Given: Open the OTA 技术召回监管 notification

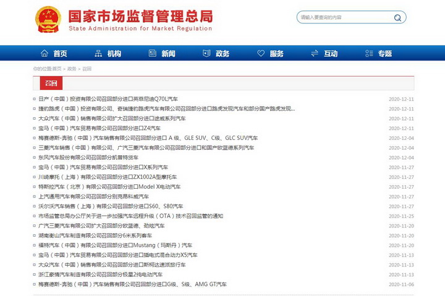Looking at the screenshot, I should (131, 216).
